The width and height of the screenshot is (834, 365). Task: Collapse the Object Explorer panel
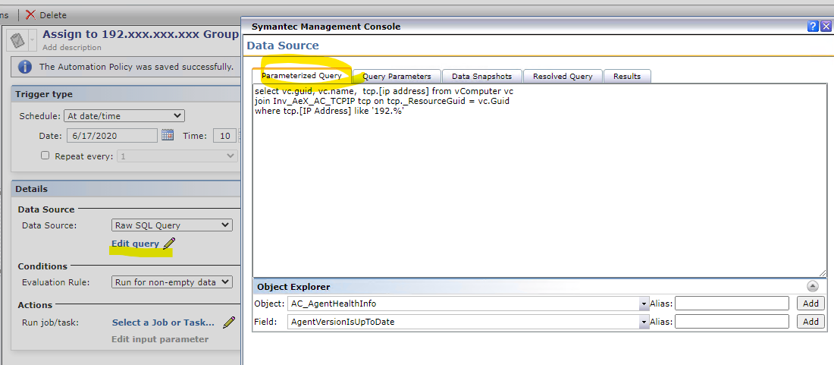[812, 286]
